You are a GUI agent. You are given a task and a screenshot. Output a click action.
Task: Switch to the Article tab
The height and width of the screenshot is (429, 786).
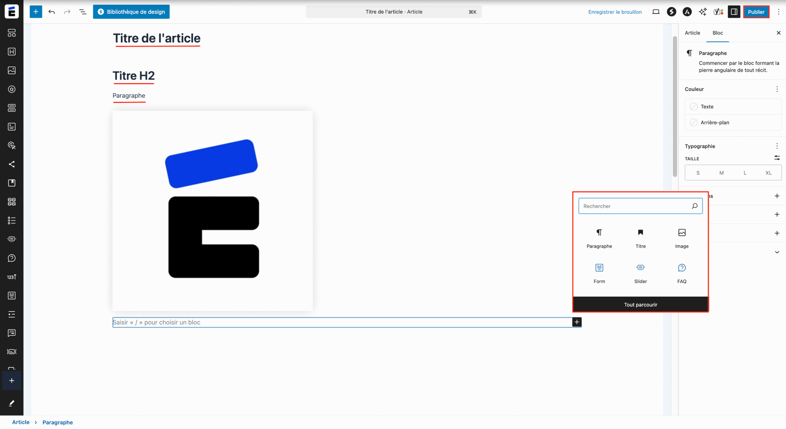click(692, 33)
